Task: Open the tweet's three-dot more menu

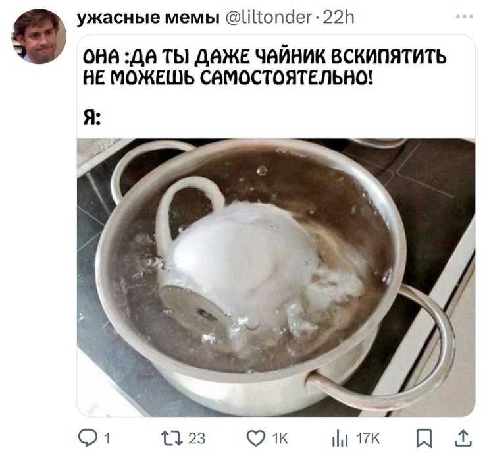Action: click(465, 16)
